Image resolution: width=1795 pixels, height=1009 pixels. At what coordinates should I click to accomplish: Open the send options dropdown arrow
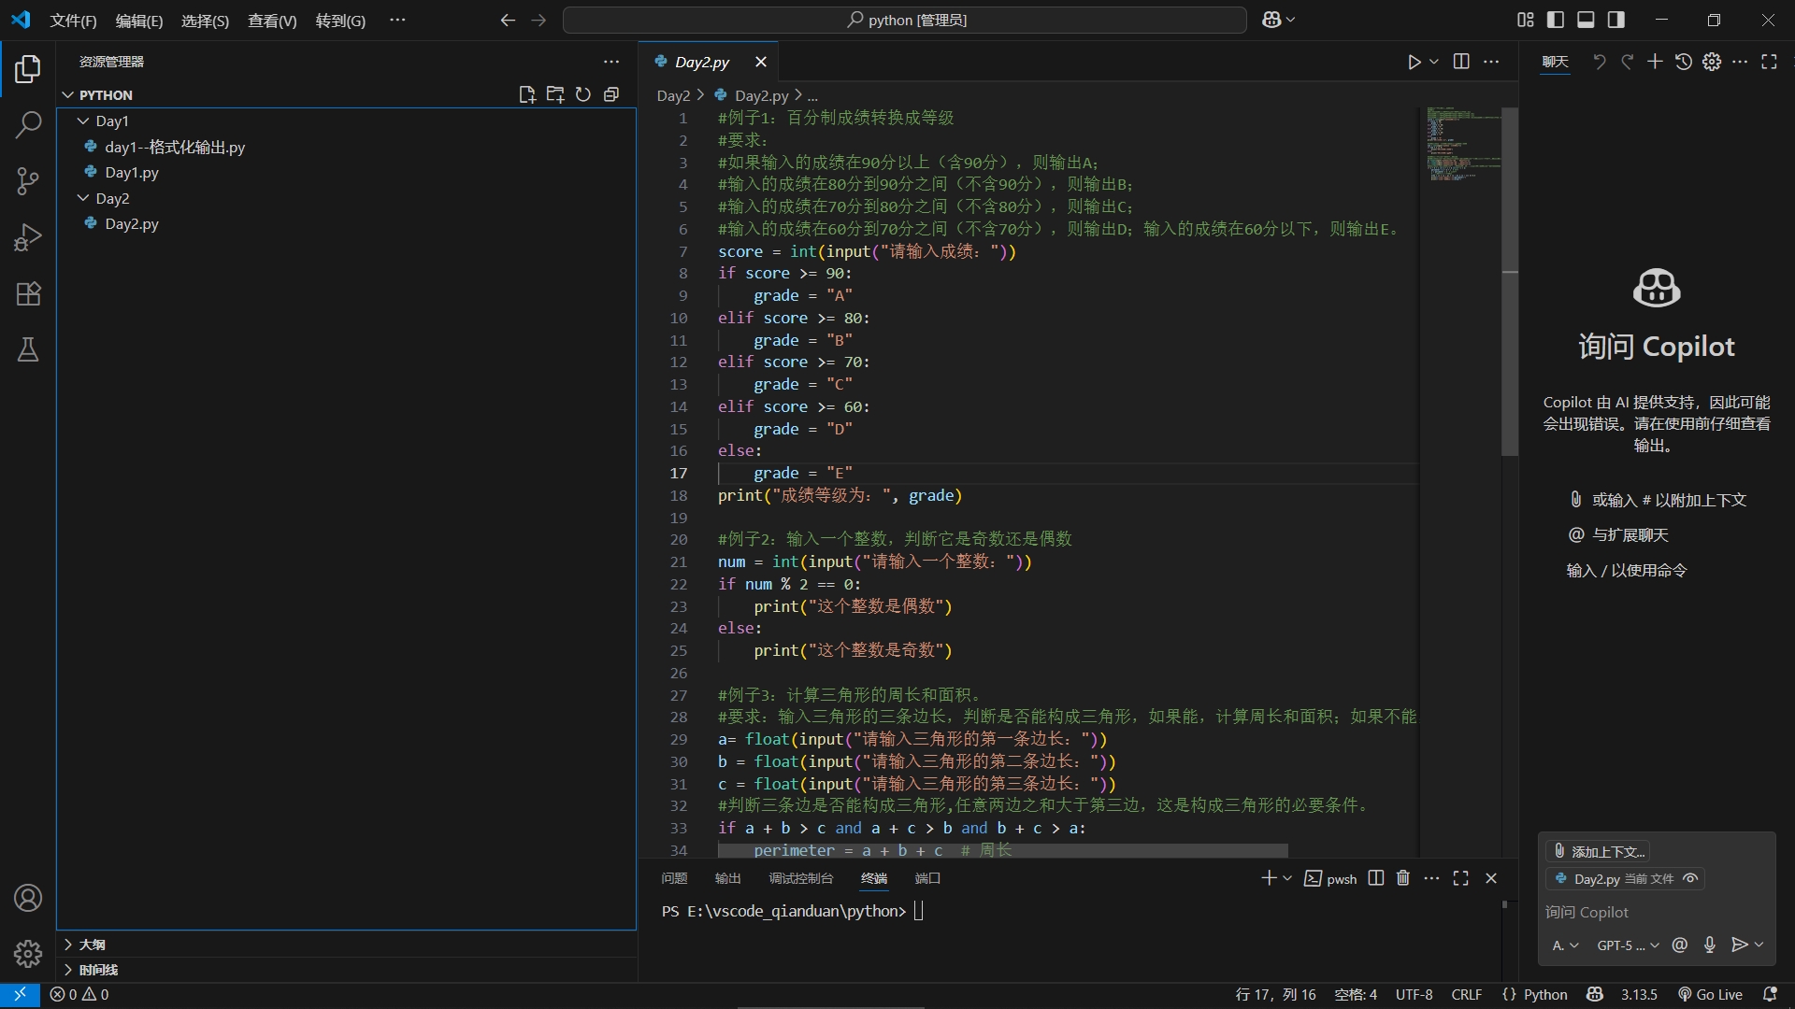(x=1759, y=945)
